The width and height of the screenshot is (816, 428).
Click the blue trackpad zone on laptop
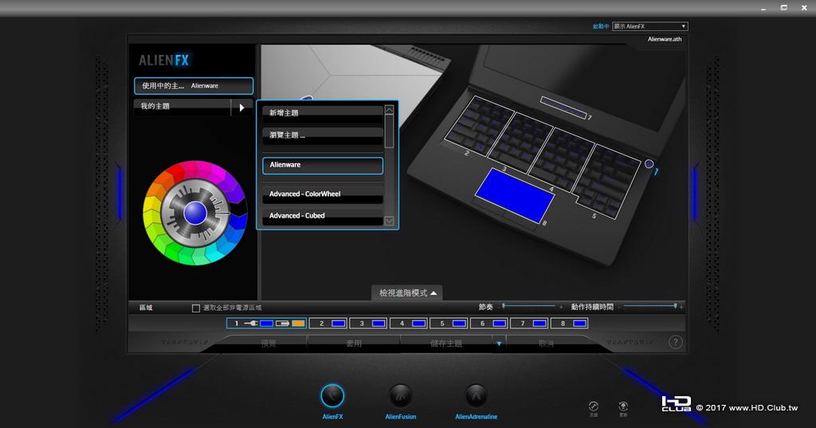(515, 194)
